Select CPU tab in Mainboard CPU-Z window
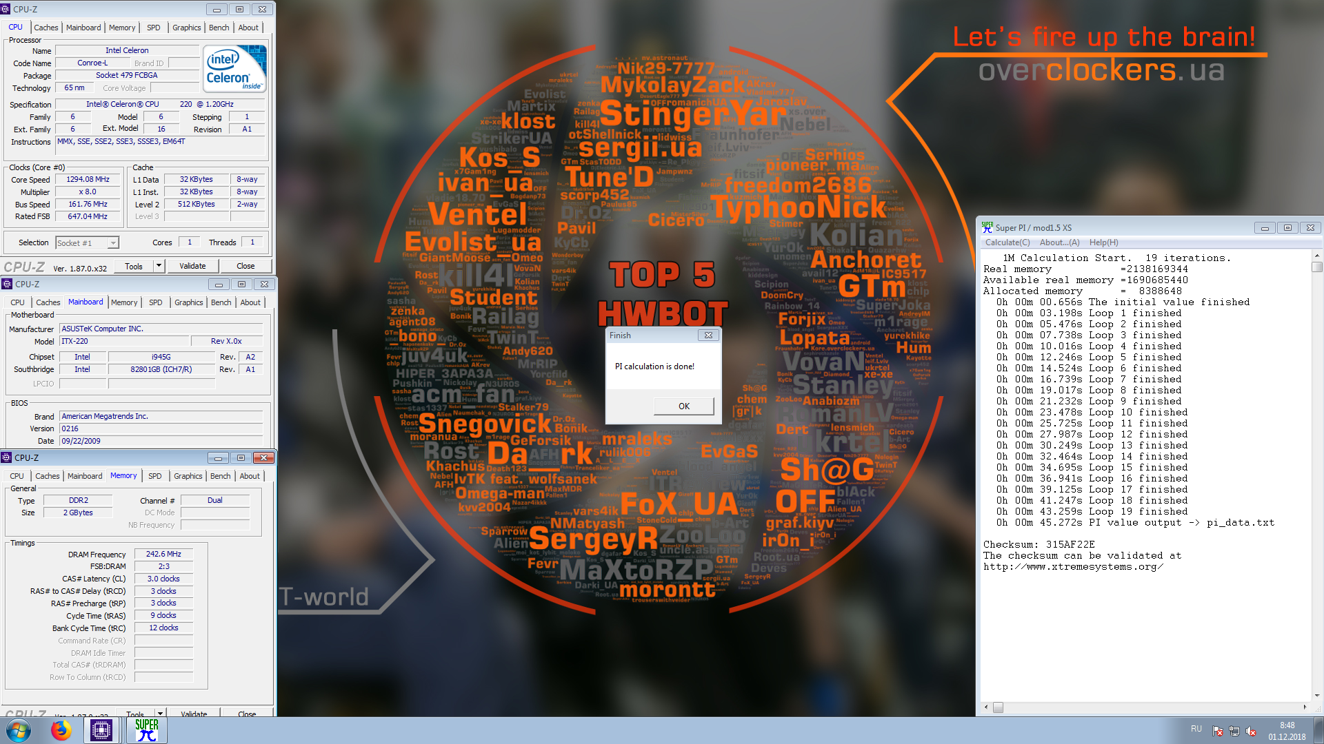This screenshot has width=1324, height=744. point(17,302)
